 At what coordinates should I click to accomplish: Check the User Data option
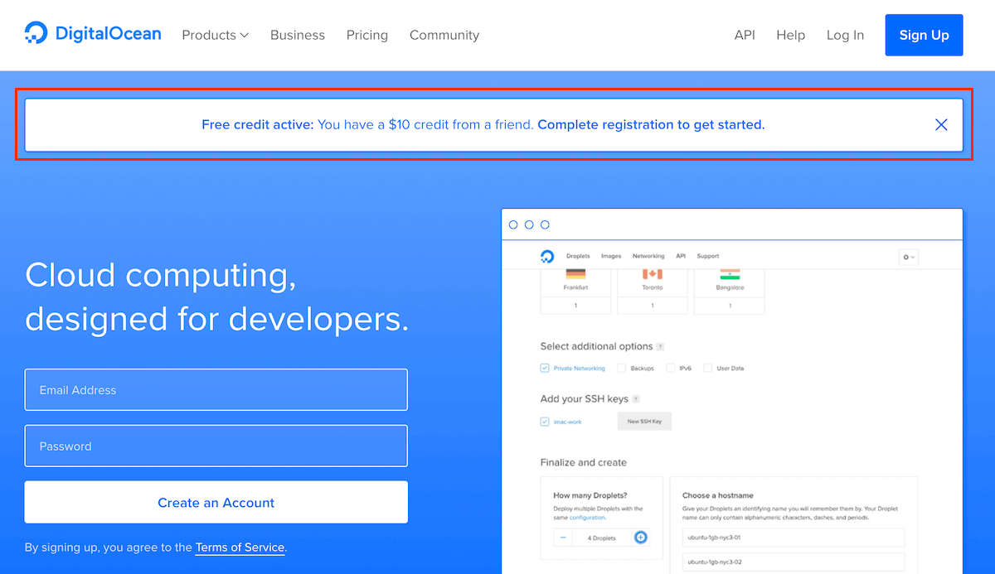707,368
